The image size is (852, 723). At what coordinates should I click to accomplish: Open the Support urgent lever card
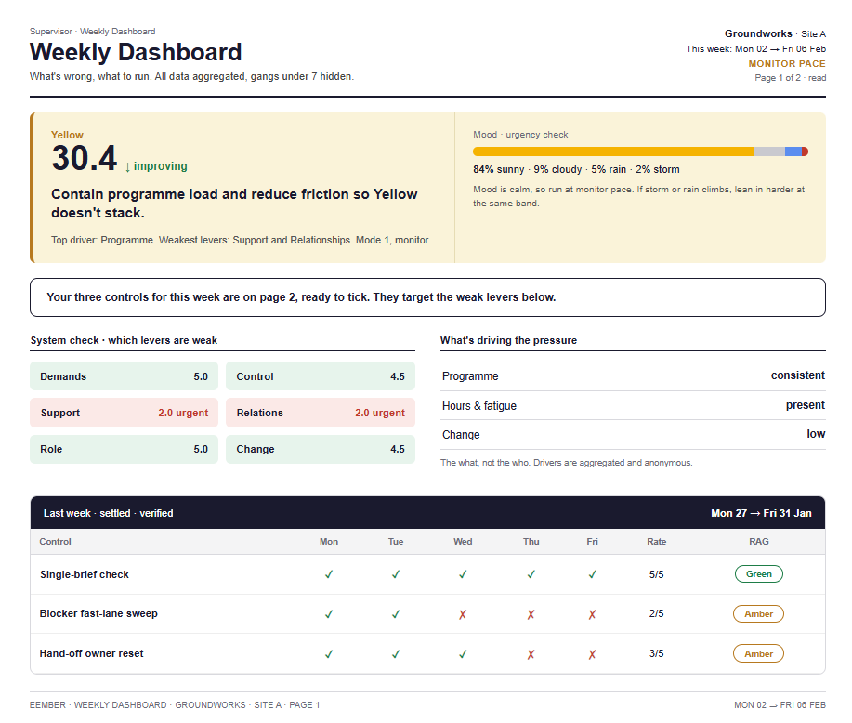[x=124, y=413]
